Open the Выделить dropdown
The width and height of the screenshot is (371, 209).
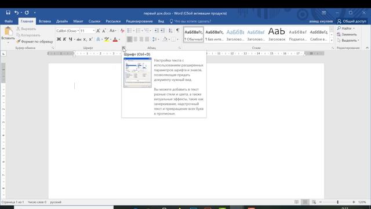[348, 41]
